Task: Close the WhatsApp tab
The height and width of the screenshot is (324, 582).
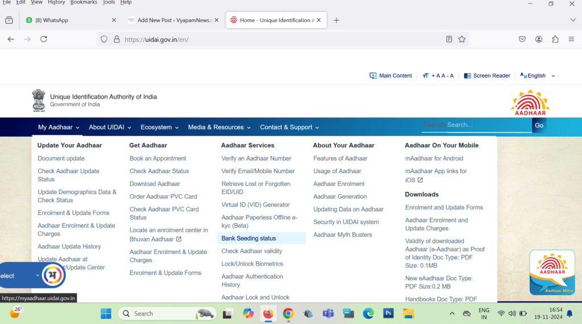Action: (x=114, y=20)
